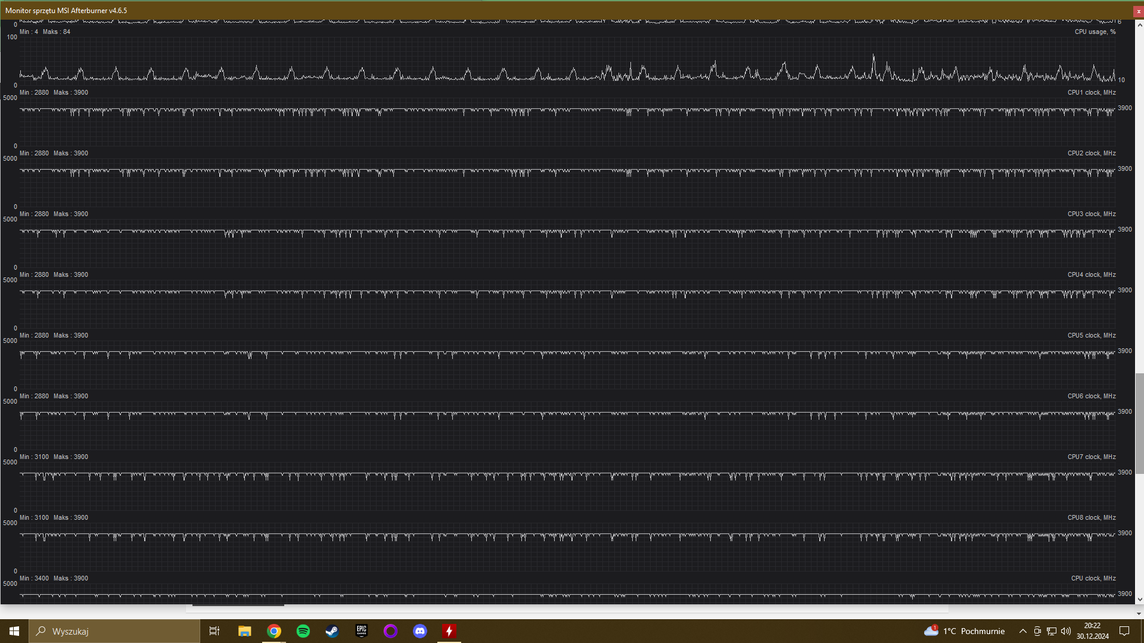Click the monitor's scroll down arrow

[x=1139, y=600]
